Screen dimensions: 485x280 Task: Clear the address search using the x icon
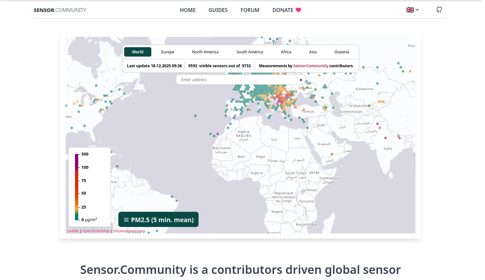(301, 80)
